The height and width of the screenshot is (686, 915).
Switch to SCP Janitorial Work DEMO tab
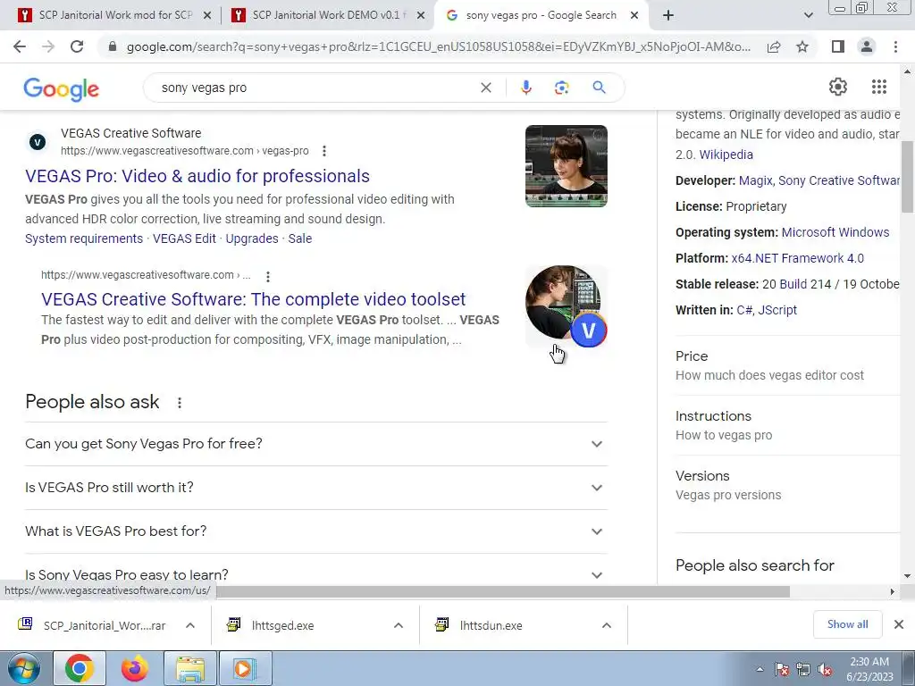point(327,15)
